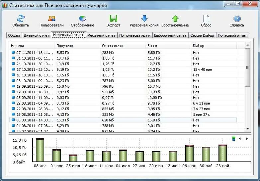Open the По пользователям tab
This screenshot has width=260, height=181.
pyautogui.click(x=135, y=35)
